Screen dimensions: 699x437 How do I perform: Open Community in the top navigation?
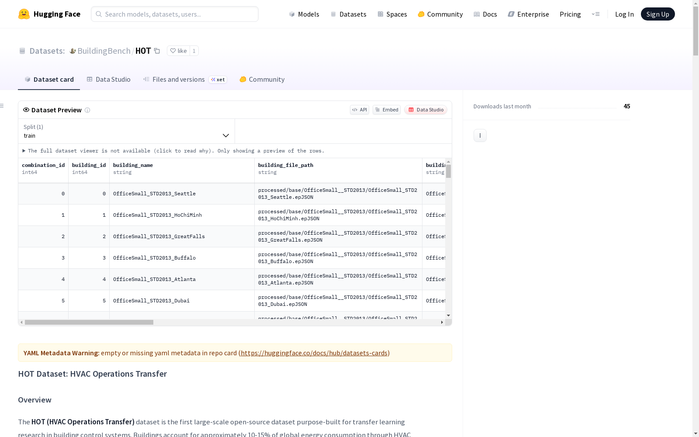pyautogui.click(x=440, y=14)
